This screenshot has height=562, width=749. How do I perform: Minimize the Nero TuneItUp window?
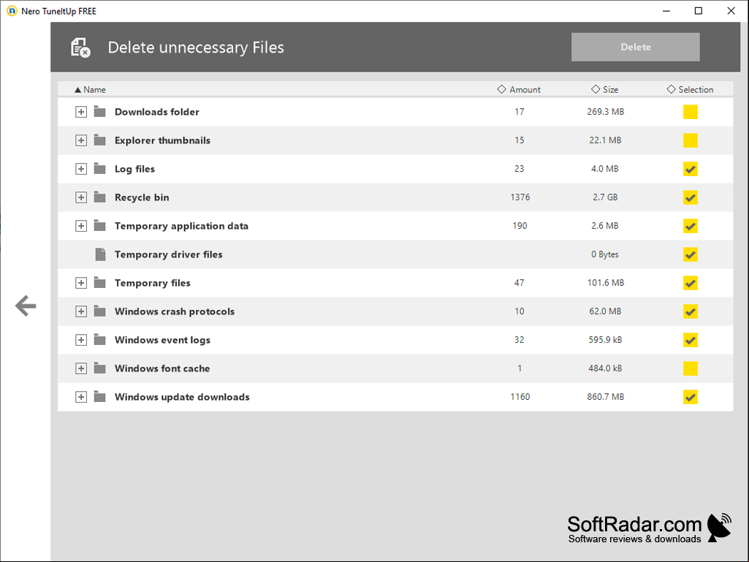(x=666, y=10)
